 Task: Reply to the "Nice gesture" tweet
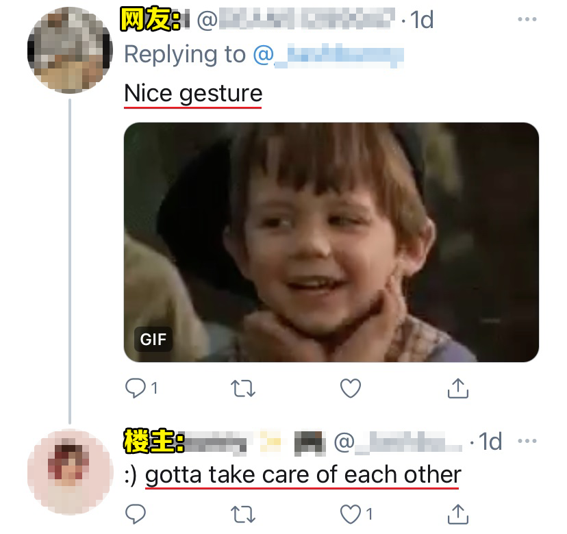coord(134,389)
